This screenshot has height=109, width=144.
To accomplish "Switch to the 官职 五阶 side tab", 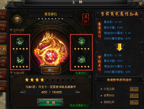I will 3,39.
